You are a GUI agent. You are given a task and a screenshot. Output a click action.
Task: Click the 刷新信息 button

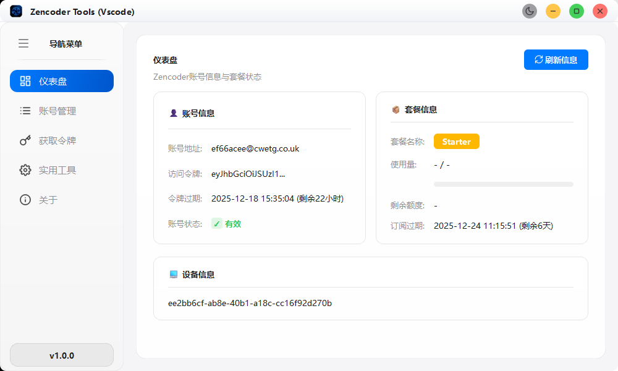tap(556, 59)
